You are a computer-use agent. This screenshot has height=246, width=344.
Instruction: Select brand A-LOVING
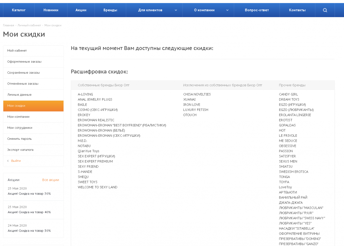click(x=85, y=94)
